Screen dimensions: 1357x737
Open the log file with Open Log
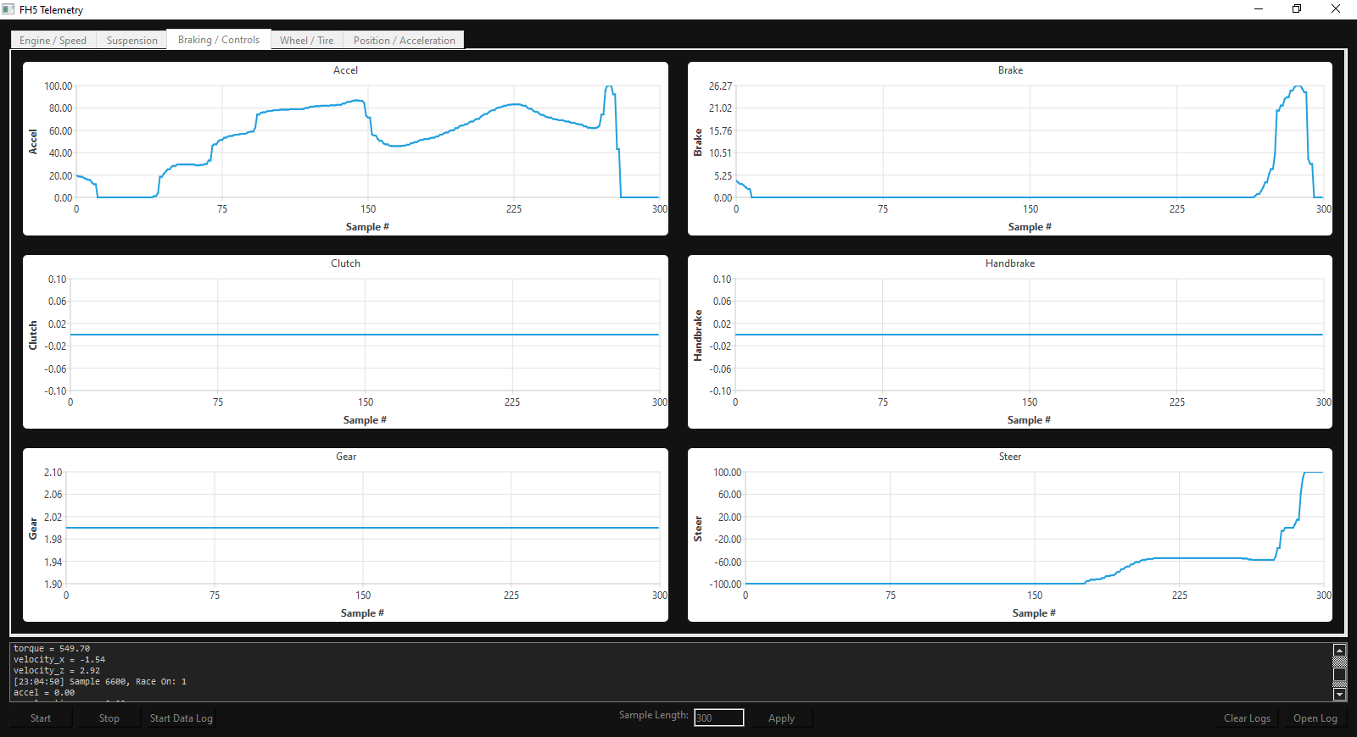[1315, 718]
